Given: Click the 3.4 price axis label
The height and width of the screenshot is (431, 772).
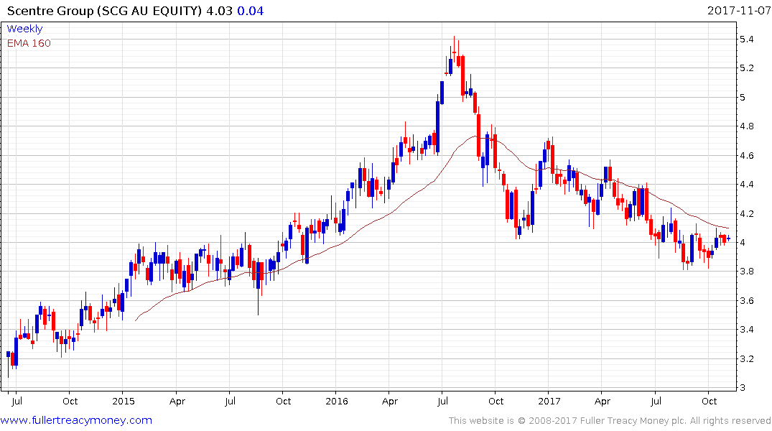Looking at the screenshot, I should (x=746, y=330).
